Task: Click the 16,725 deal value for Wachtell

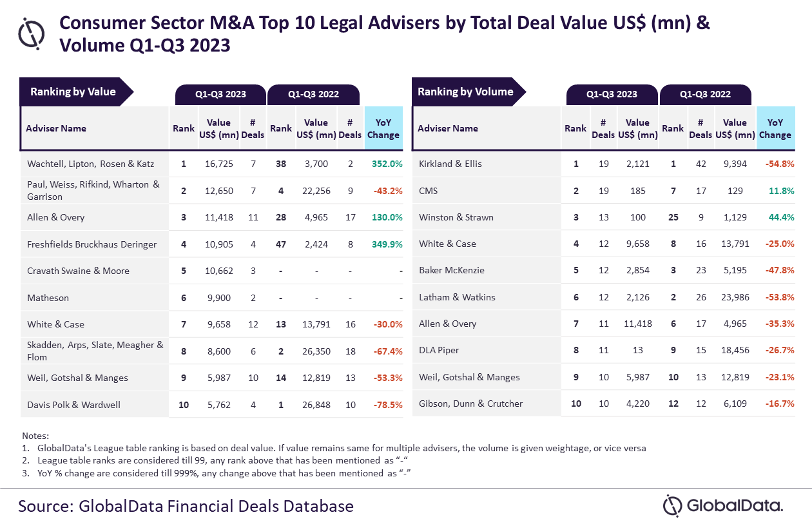Action: 218,164
